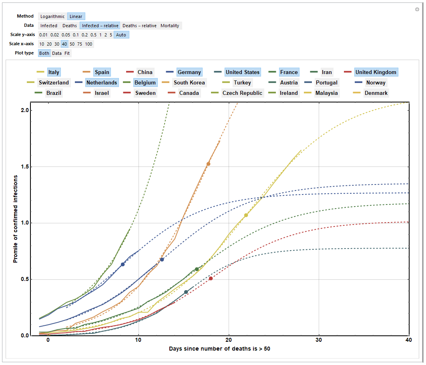Set x-axis scale to 30
This screenshot has width=426, height=365.
(x=57, y=44)
